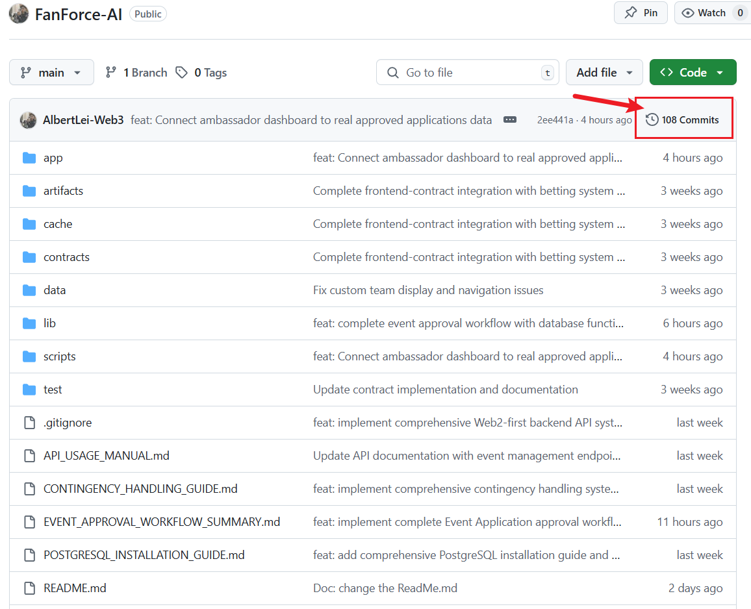Open EVENT_APPROVAL_WORKFLOW_SUMMARY.md
The width and height of the screenshot is (751, 609).
point(162,522)
